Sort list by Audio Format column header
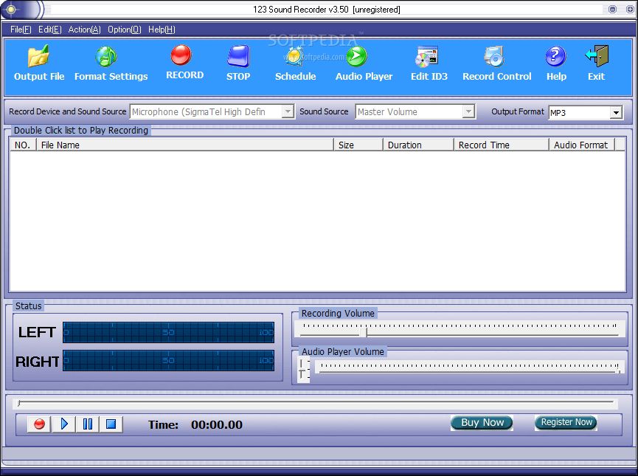This screenshot has width=638, height=476. click(582, 145)
